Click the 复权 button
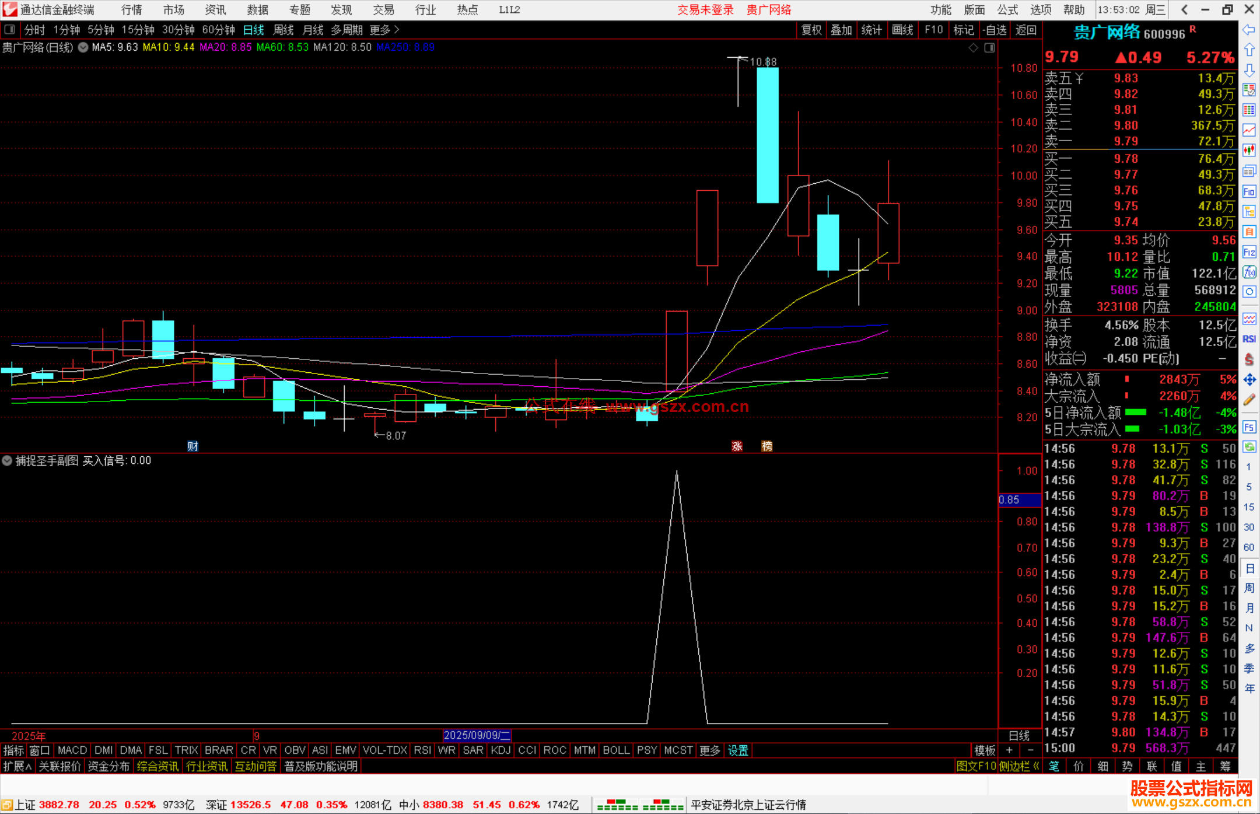 811,30
